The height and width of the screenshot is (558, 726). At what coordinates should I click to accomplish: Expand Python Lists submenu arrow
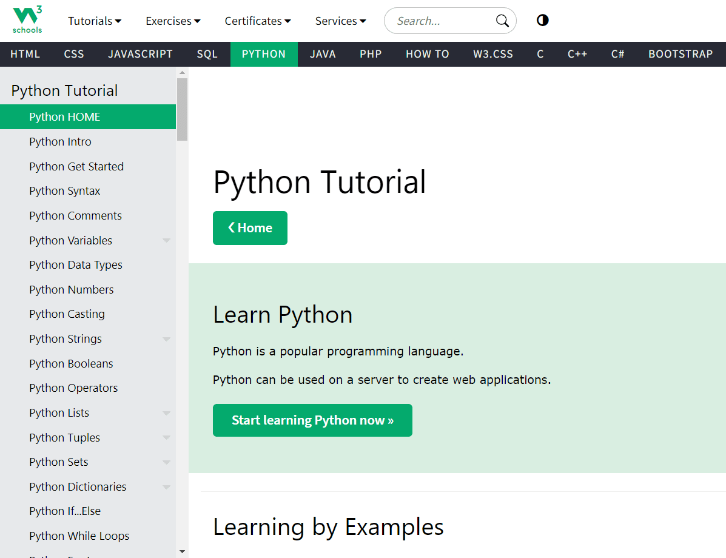click(166, 413)
